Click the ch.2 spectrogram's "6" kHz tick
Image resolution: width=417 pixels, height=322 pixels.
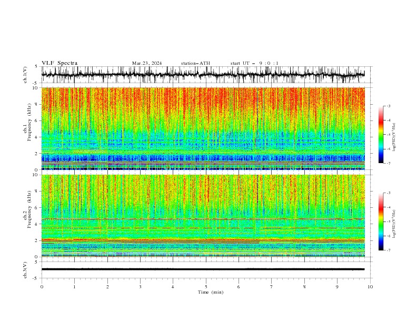click(x=37, y=208)
